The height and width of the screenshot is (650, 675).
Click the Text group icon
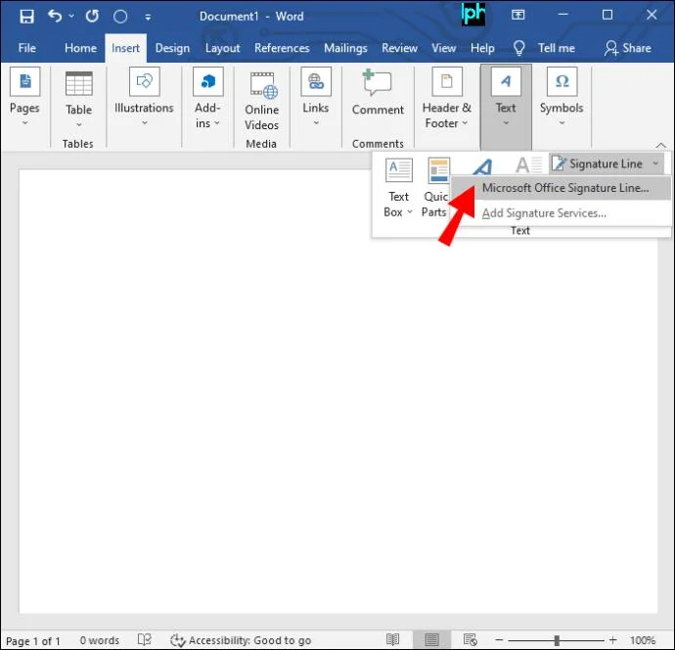(506, 81)
